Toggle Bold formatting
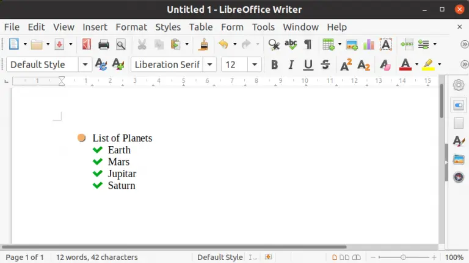Viewport: 469px width, 263px height. (274, 65)
